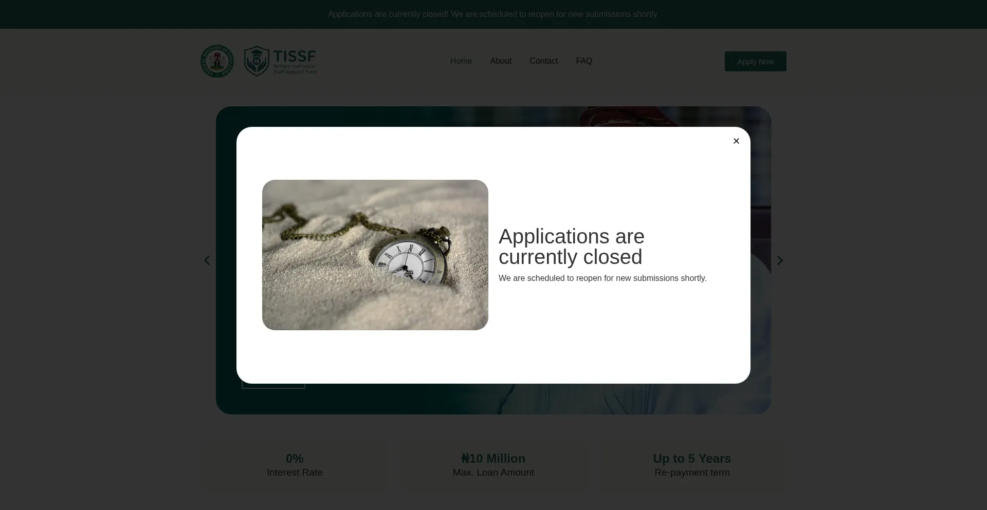Open the About page
This screenshot has width=987, height=510.
coord(501,61)
